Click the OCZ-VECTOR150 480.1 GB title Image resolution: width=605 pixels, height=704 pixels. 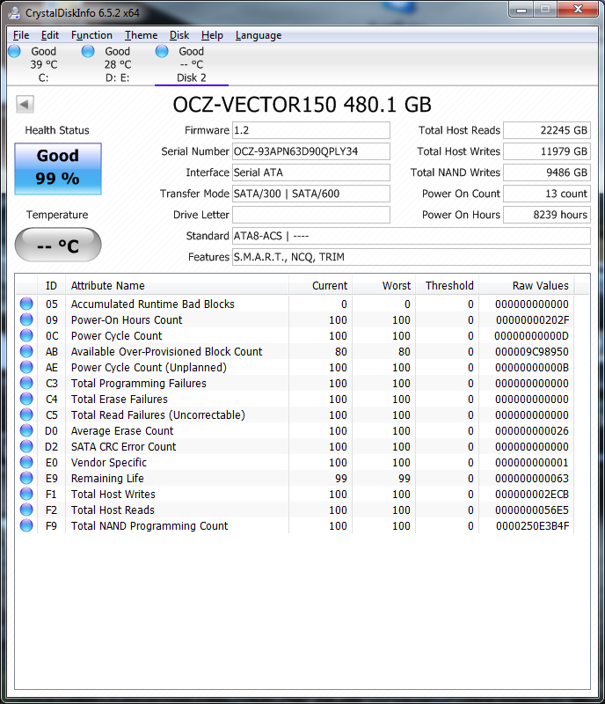click(x=302, y=105)
